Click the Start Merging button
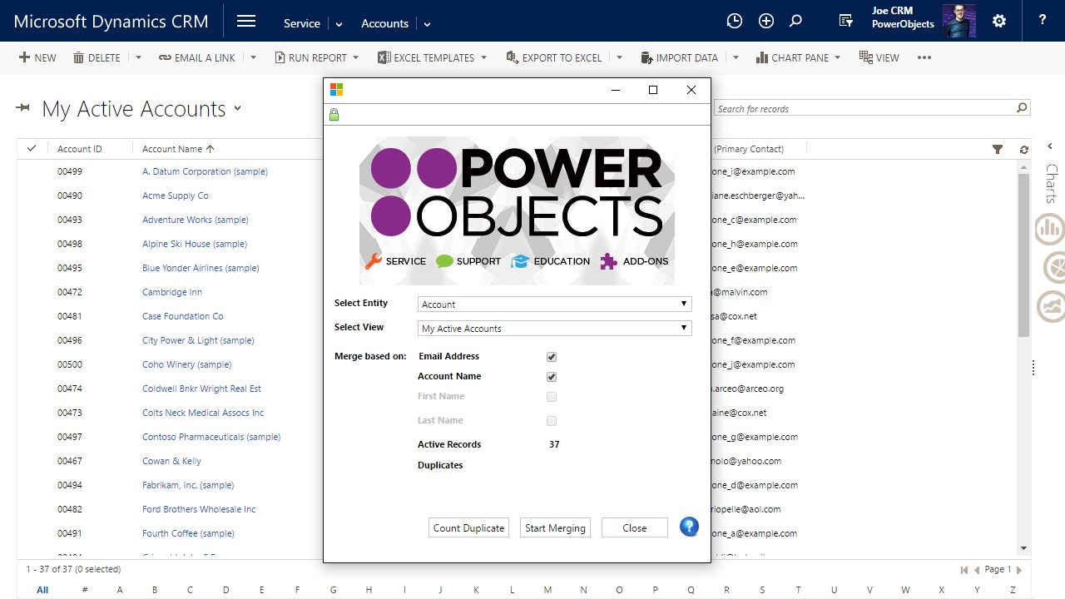 tap(555, 528)
